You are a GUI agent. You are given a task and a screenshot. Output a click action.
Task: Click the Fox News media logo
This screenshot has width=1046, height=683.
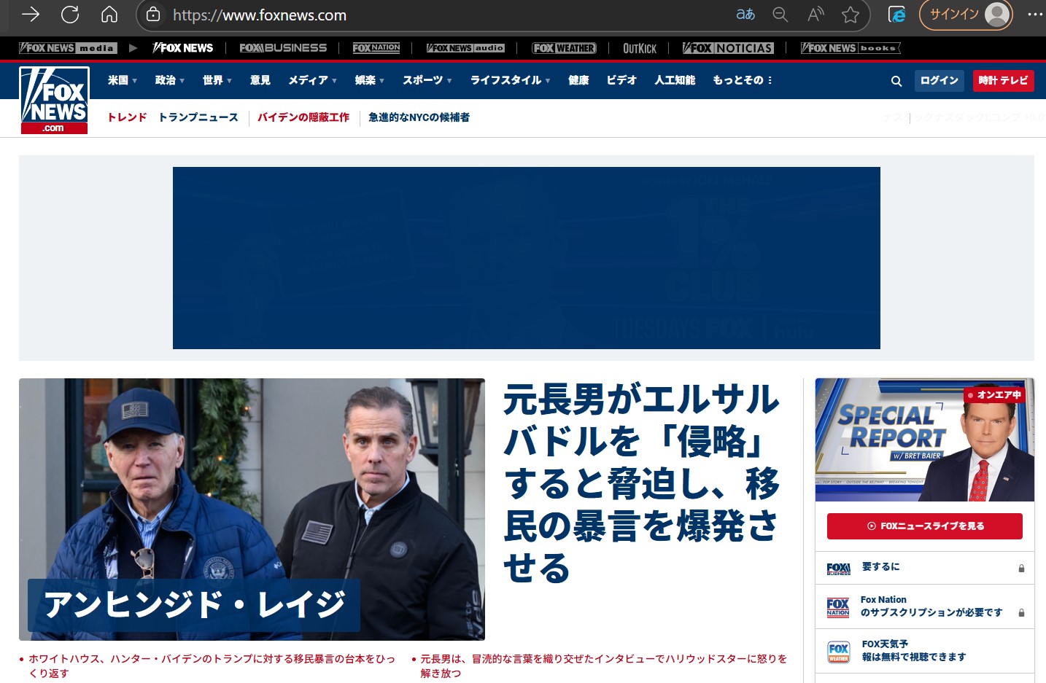[x=68, y=48]
